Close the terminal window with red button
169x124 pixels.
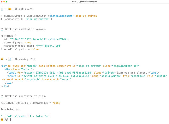2,2
